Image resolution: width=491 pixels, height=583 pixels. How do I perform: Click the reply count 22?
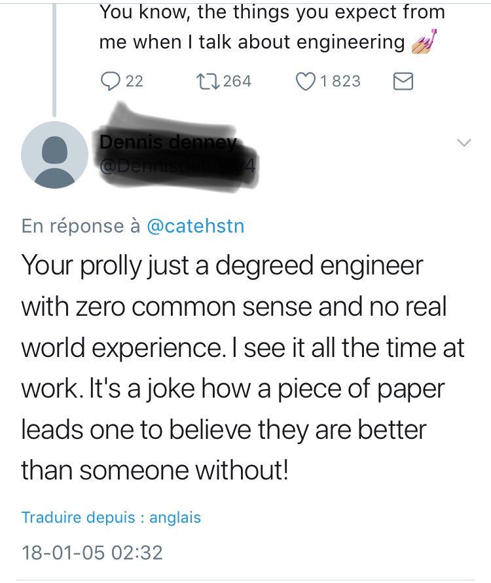[x=134, y=81]
